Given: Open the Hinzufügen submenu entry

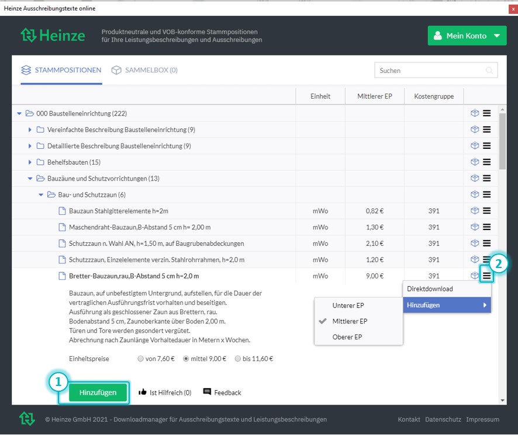Looking at the screenshot, I should (x=447, y=305).
